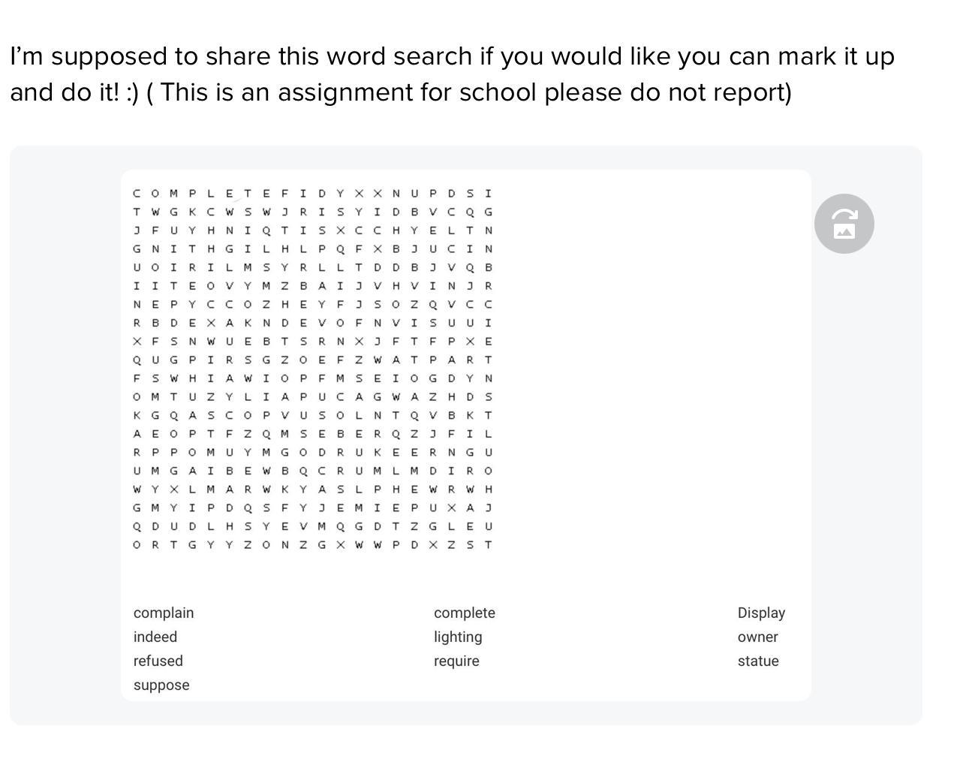Select "require" in the word list
Screen dimensions: 957x771
[456, 661]
